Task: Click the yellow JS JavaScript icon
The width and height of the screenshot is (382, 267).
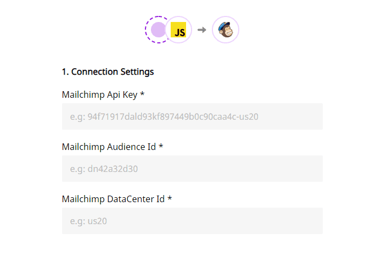Action: (x=179, y=30)
